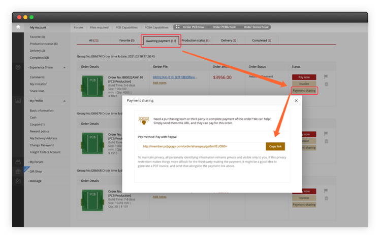Open Share links in the sidebar
This screenshot has width=380, height=239.
[37, 91]
